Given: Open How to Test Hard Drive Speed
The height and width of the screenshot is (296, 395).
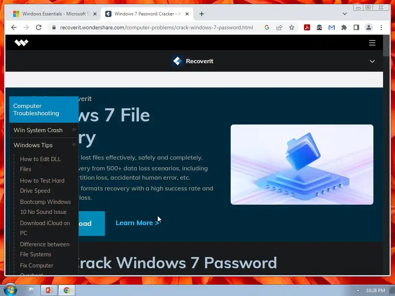Looking at the screenshot, I should click(x=42, y=186).
